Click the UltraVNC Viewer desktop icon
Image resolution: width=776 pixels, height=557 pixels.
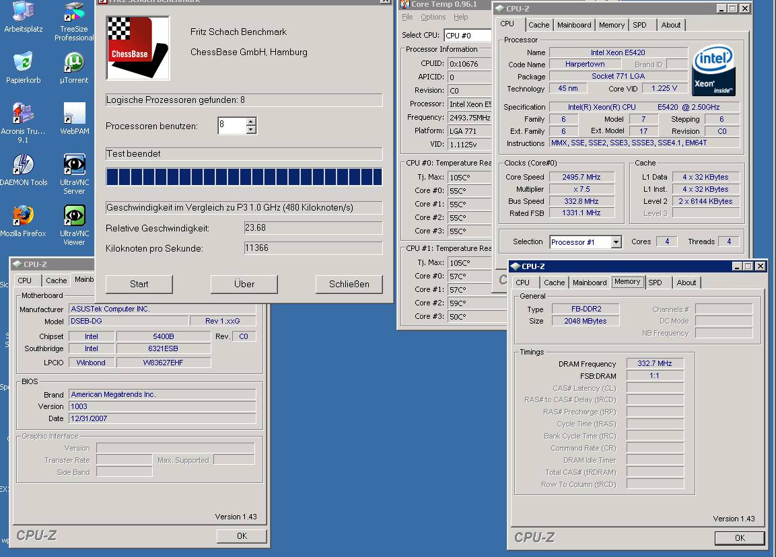(x=74, y=225)
